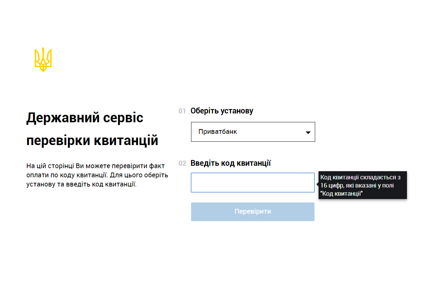Click the Державний сервіс heading line
The image size is (426, 286).
85,118
